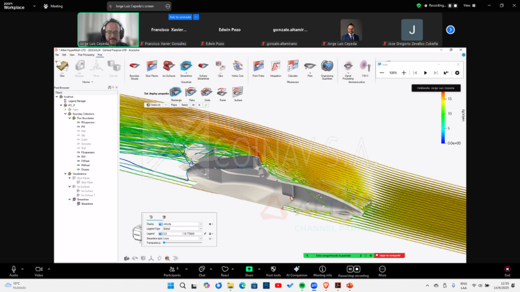Viewport: 520px width, 292px height.
Task: Pick the Circle seed shape icon
Action: pyautogui.click(x=207, y=92)
